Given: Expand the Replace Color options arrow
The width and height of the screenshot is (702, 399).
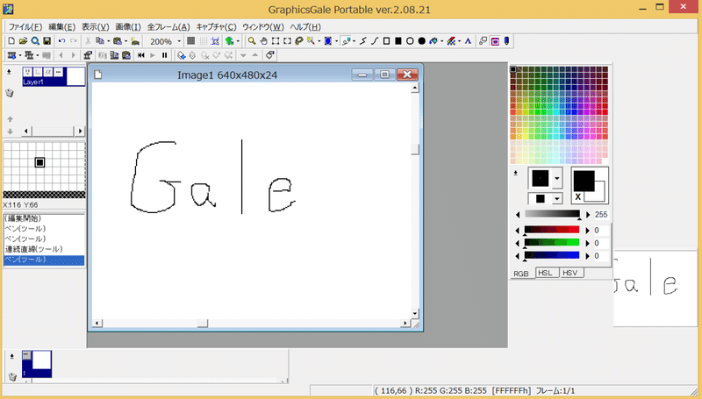Looking at the screenshot, I should pos(459,41).
